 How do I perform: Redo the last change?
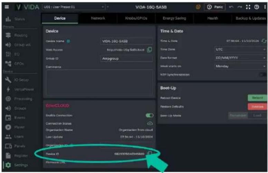(x=240, y=7)
